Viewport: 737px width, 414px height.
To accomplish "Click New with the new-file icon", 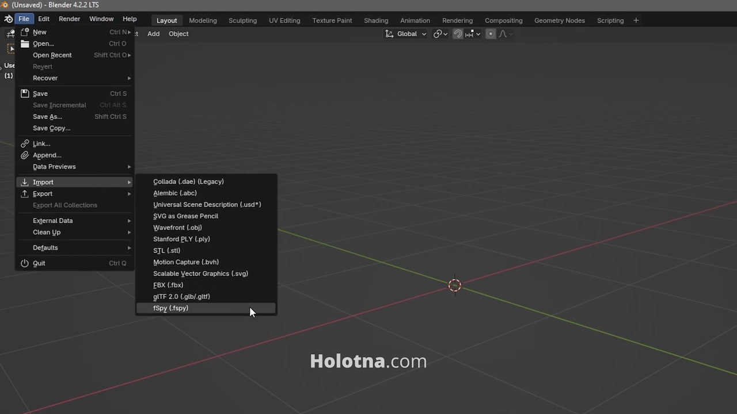I will pyautogui.click(x=75, y=32).
